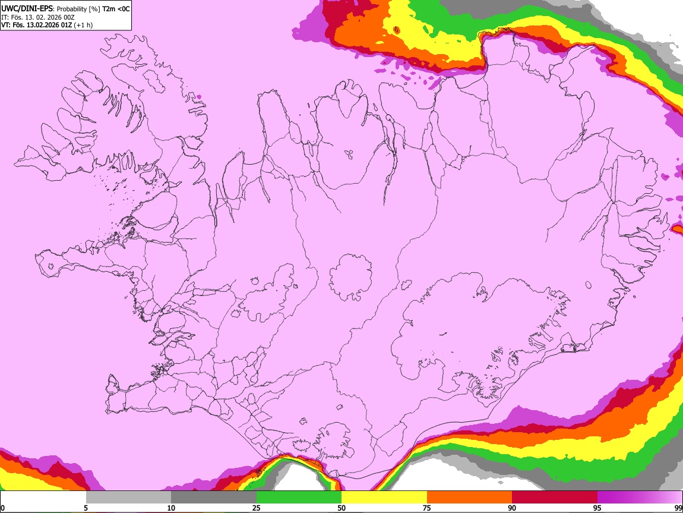Click the white 0–5% legend color band
Image resolution: width=683 pixels, height=513 pixels.
pyautogui.click(x=43, y=497)
